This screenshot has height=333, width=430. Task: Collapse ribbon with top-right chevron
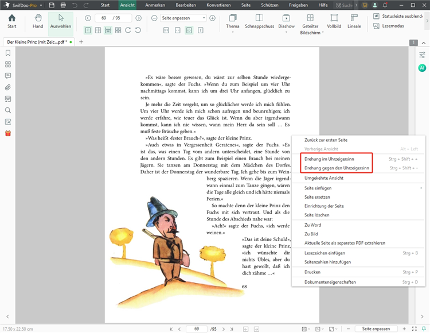coord(424,43)
